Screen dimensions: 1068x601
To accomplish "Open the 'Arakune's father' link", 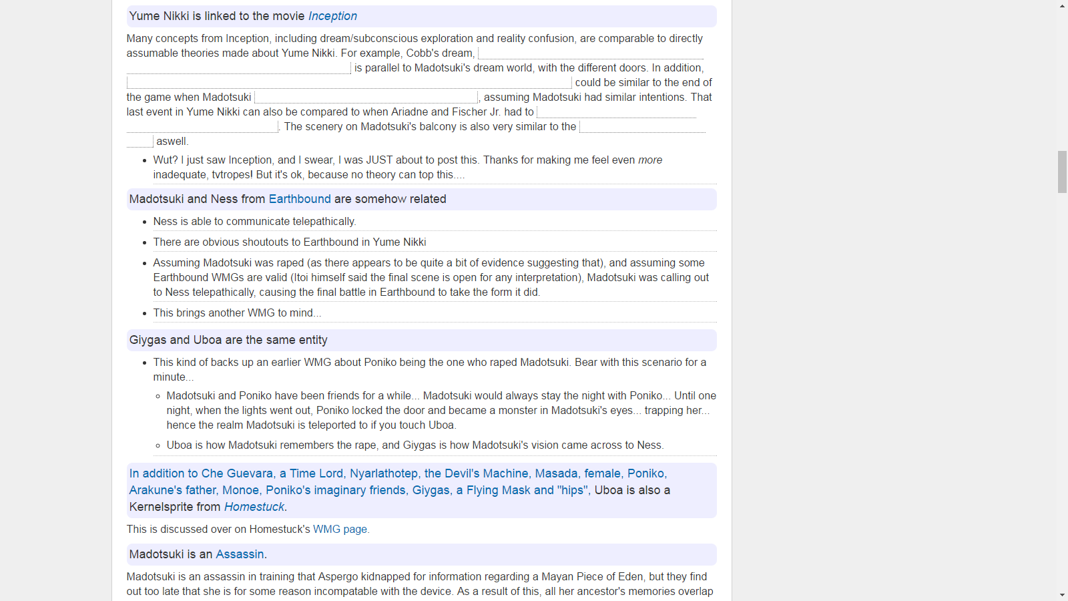I will tap(173, 490).
